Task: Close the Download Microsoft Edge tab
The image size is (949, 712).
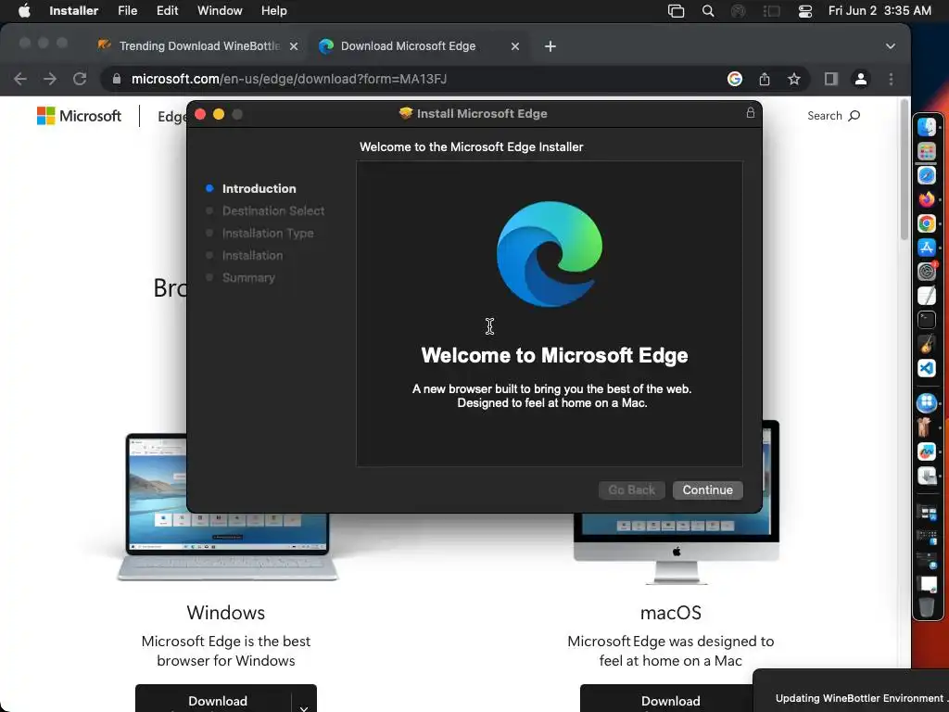Action: 515,46
